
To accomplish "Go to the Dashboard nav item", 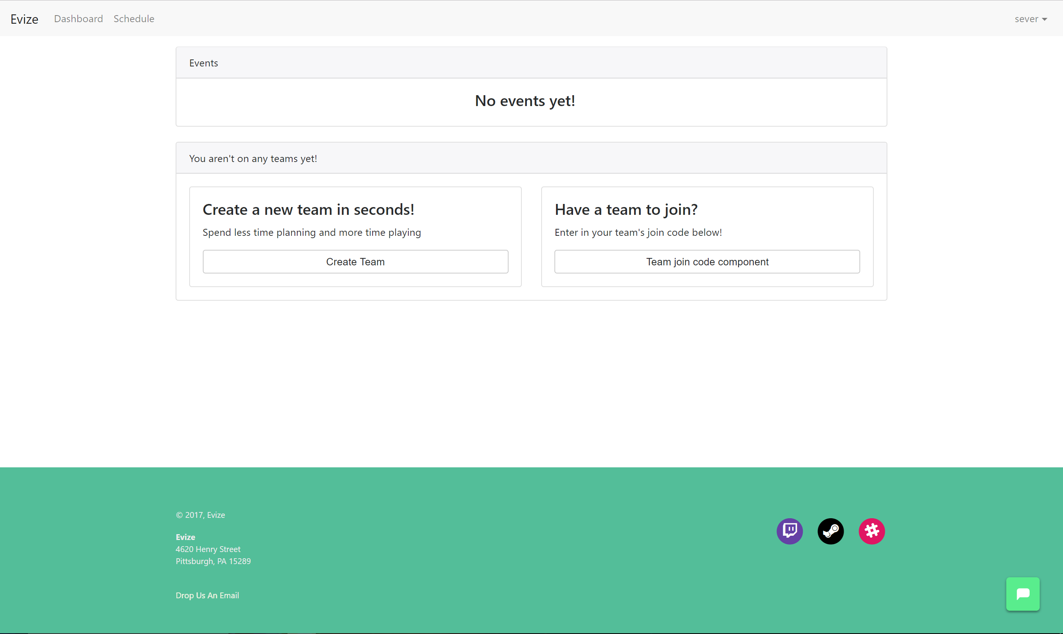I will (78, 19).
